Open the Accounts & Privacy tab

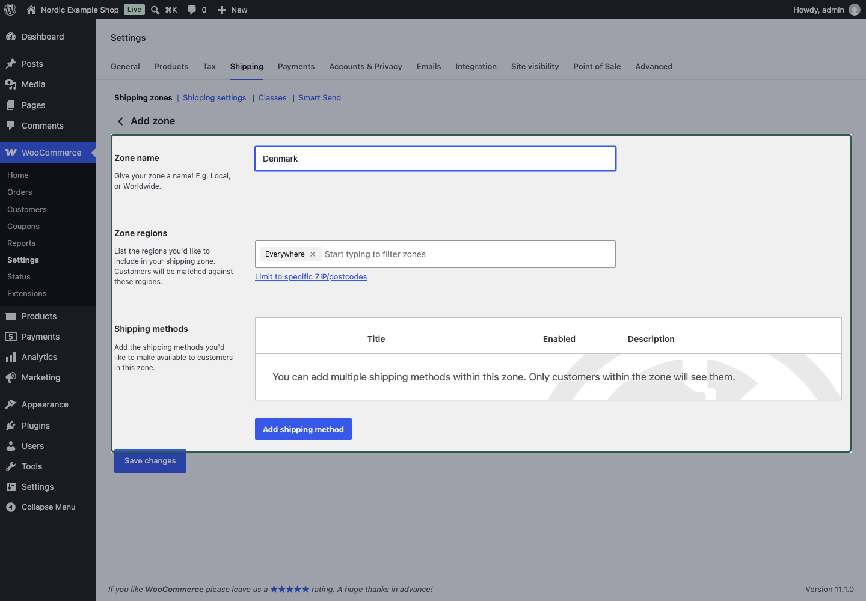pyautogui.click(x=366, y=67)
